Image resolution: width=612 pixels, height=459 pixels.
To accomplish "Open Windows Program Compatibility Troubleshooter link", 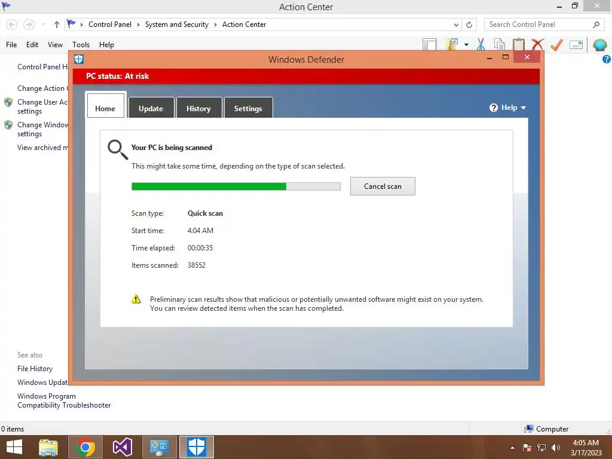I will (64, 400).
